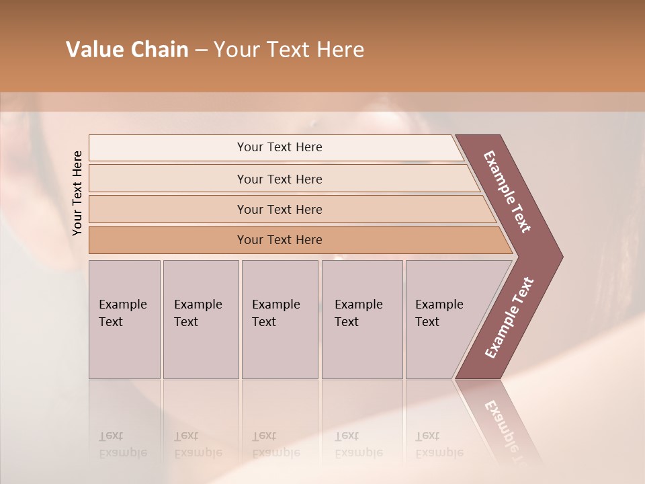Click the upper chevron arm 'Example Text'
645x484 pixels.
point(507,192)
